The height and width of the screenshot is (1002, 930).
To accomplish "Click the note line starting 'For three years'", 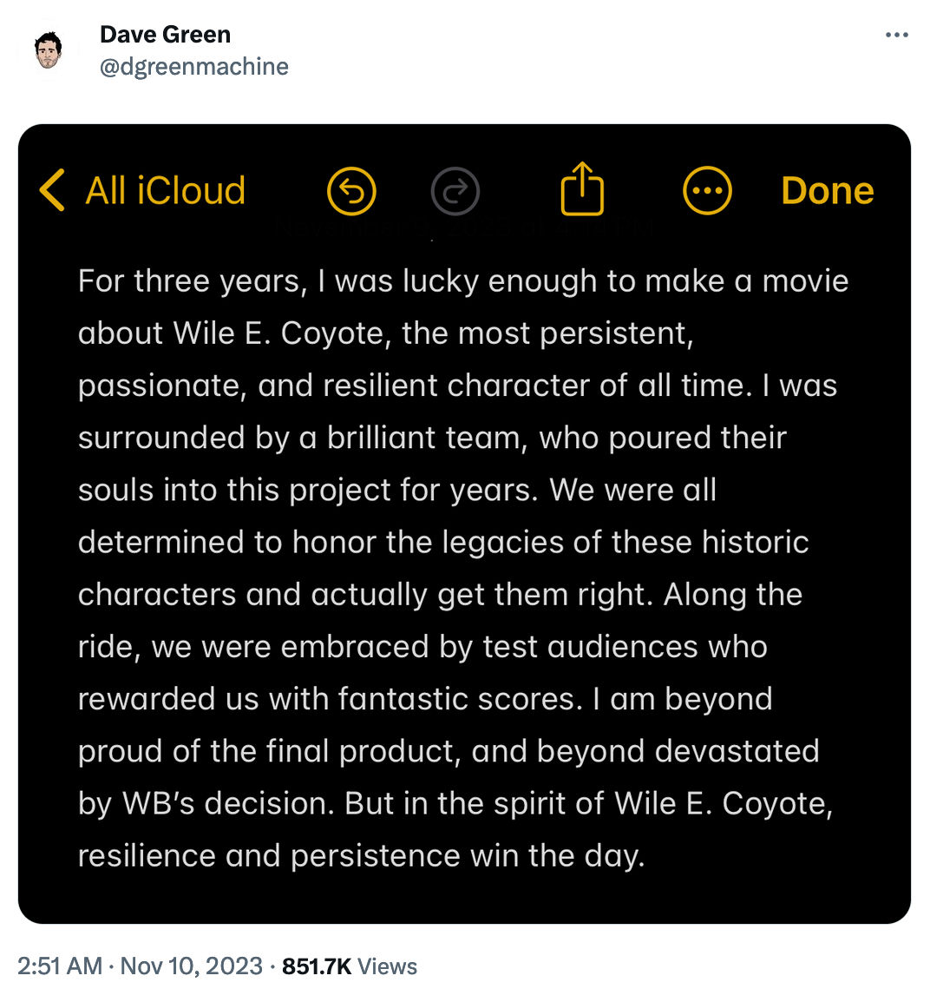I will [x=462, y=281].
